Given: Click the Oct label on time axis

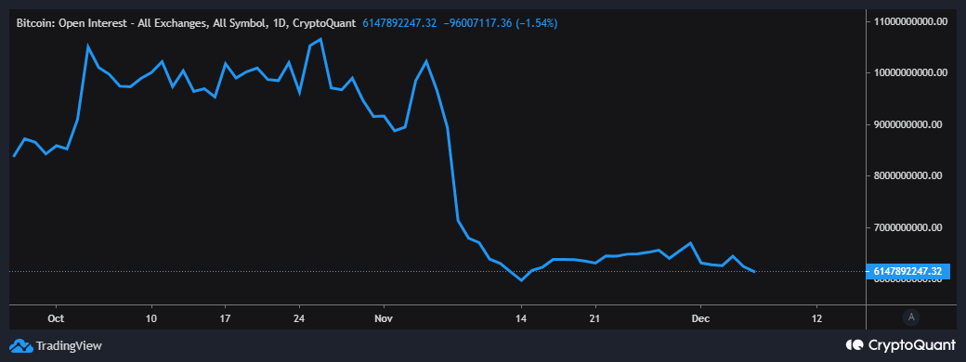Looking at the screenshot, I should [56, 318].
